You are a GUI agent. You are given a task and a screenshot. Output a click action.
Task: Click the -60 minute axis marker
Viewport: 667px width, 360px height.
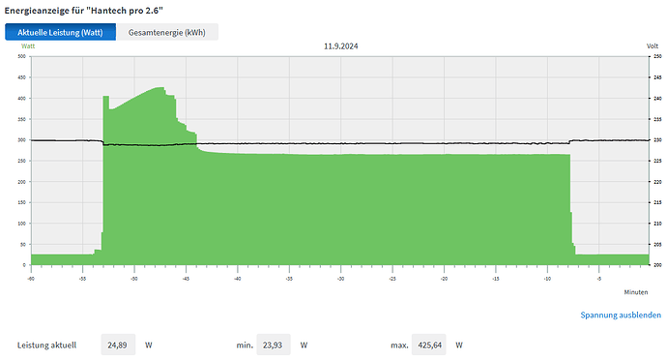click(x=31, y=279)
